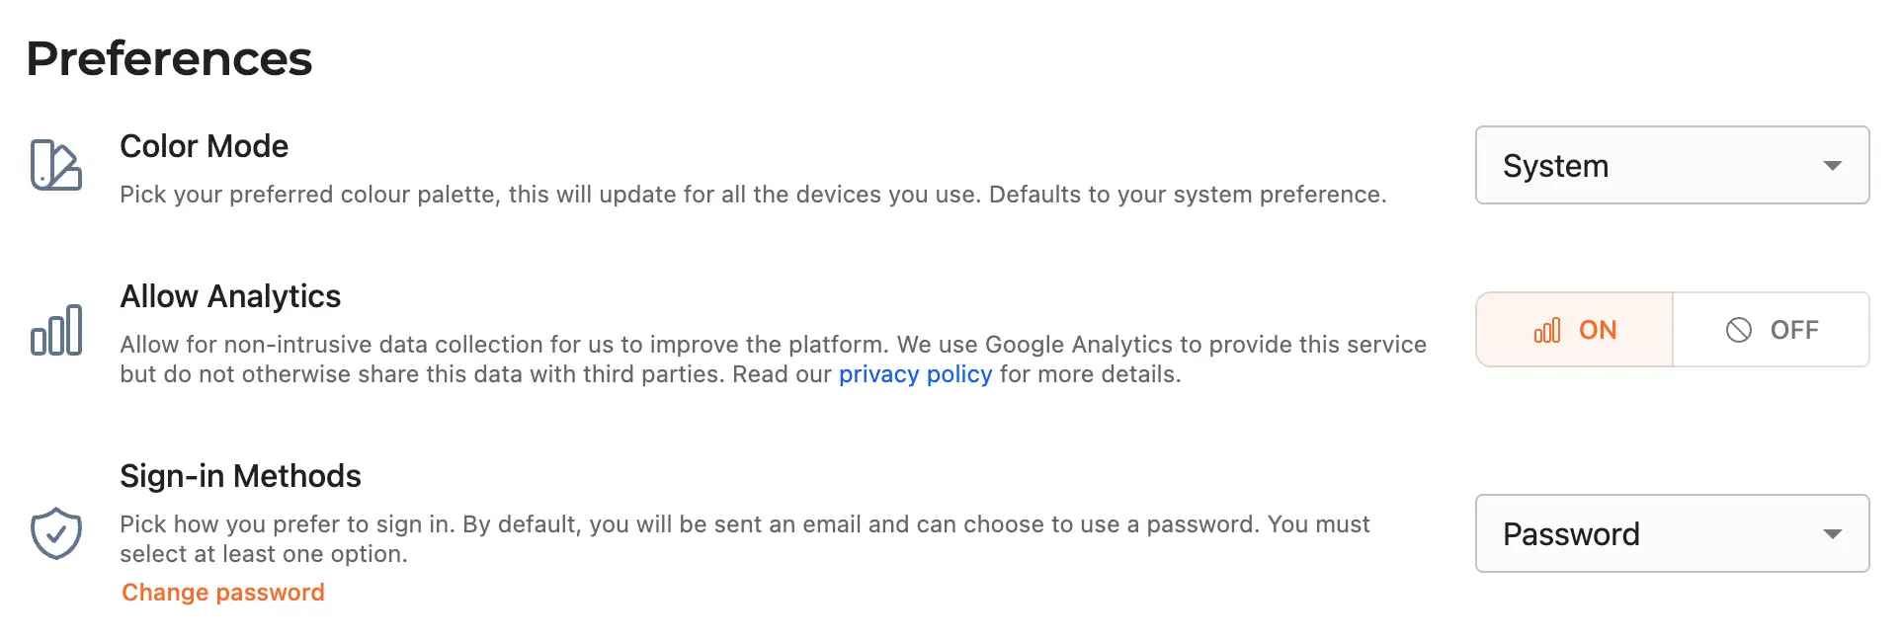The height and width of the screenshot is (640, 1901).
Task: Turn analytics ON
Action: [x=1575, y=330]
